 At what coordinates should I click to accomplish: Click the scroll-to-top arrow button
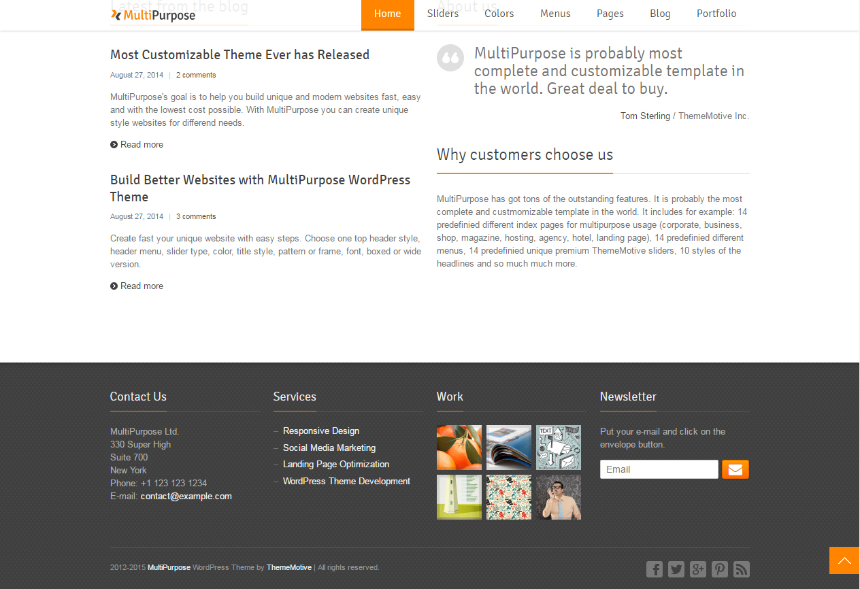point(844,560)
